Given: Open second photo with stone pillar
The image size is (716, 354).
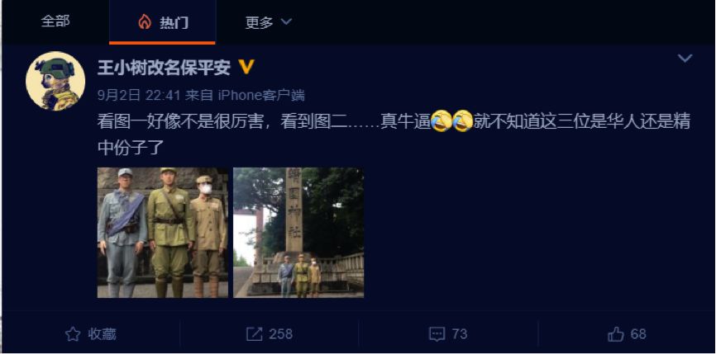Looking at the screenshot, I should pos(298,233).
